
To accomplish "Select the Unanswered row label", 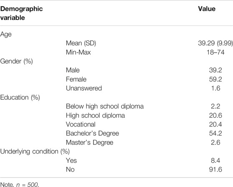I will click(84, 88).
